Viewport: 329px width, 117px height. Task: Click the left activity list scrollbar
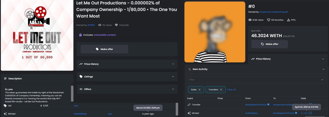177,110
